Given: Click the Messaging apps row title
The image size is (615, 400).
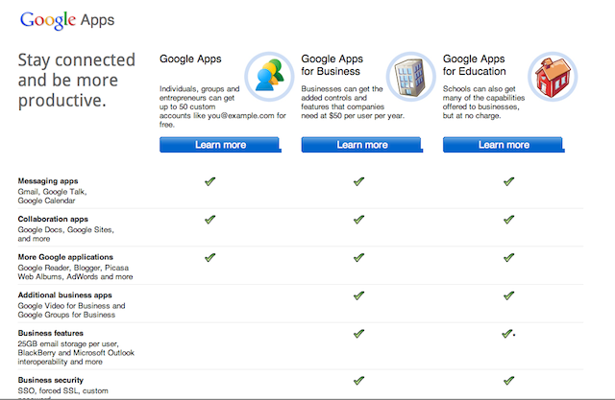Looking at the screenshot, I should tap(48, 181).
